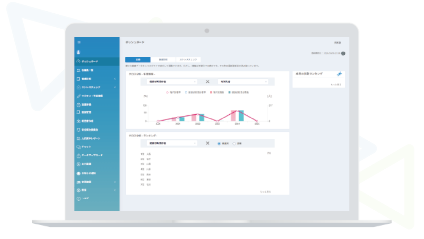This screenshot has height=239, width=424.
Task: Open the hamburger menu at sidebar top
Action: (x=79, y=42)
